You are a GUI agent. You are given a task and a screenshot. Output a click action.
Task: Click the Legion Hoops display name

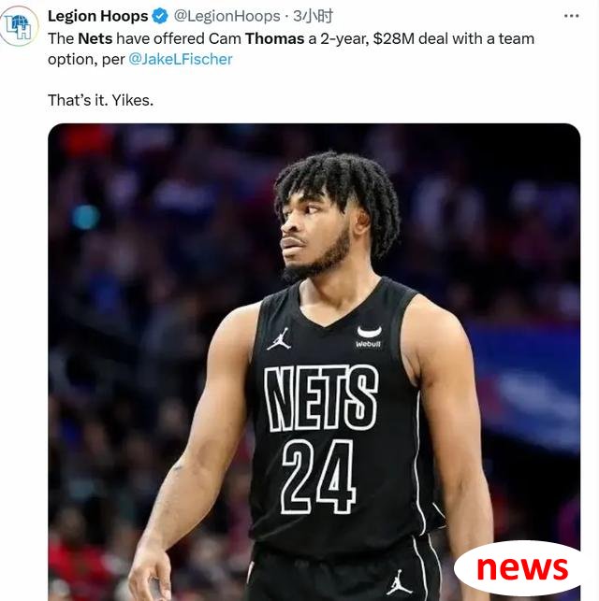tap(98, 16)
